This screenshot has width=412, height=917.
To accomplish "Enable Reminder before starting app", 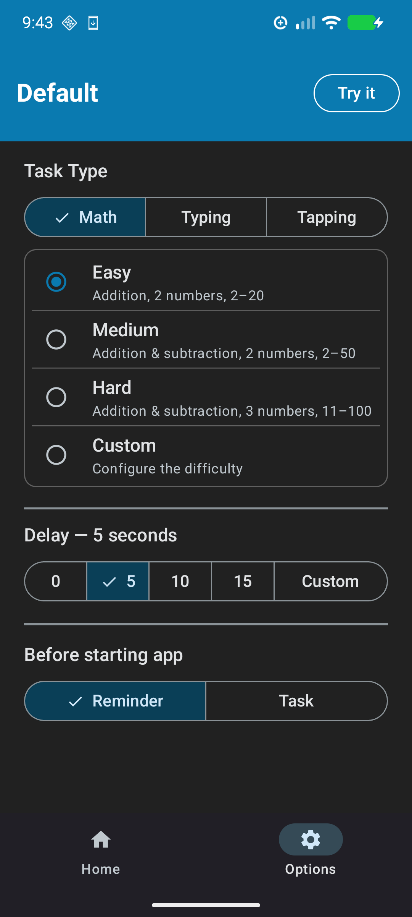I will (115, 700).
